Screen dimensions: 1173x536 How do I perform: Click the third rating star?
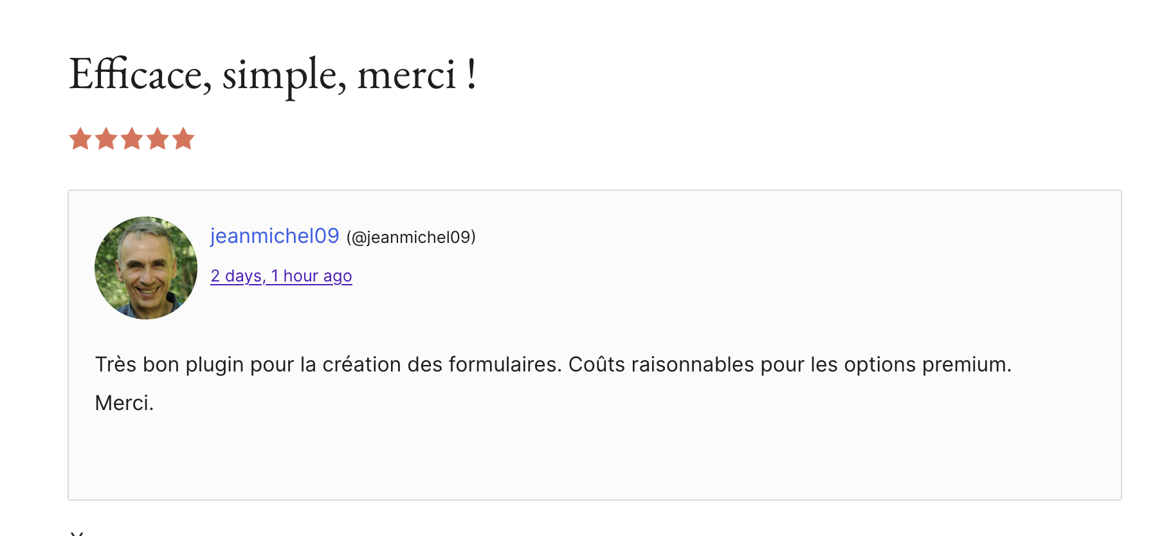(x=132, y=139)
